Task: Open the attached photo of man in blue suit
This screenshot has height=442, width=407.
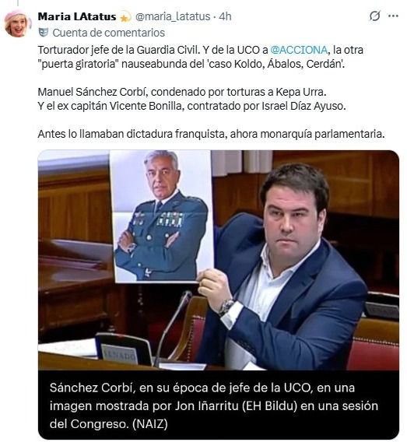Action: (219, 260)
